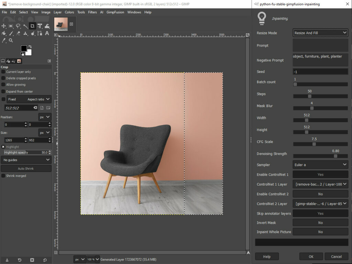This screenshot has height=264, width=352.
Task: Select the Color Picker tool
Action: 3,41
